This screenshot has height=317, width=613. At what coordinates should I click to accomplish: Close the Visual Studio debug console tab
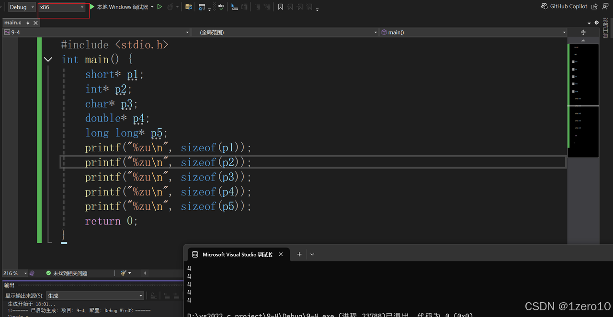coord(281,254)
